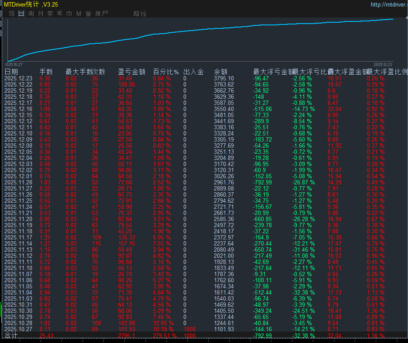Click the 手数 column header
408x343 pixels.
point(46,72)
